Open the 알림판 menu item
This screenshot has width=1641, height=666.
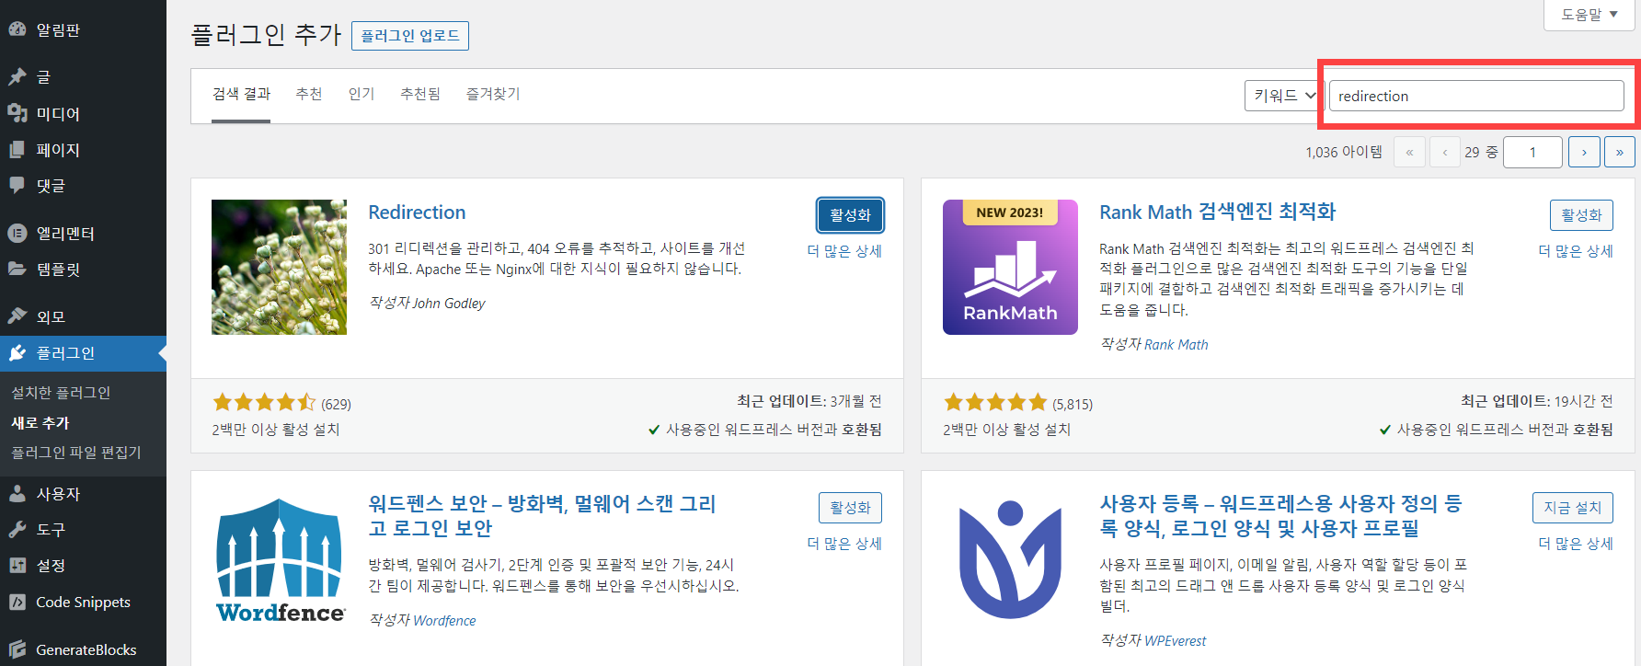click(58, 29)
